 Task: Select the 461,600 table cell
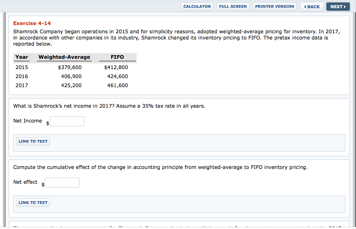pyautogui.click(x=118, y=86)
